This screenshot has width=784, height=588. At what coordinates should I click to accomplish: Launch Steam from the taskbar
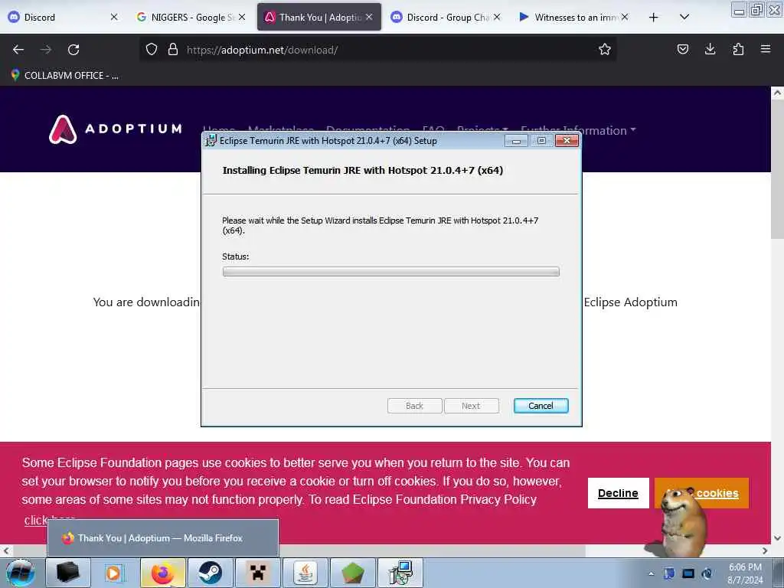(x=210, y=573)
